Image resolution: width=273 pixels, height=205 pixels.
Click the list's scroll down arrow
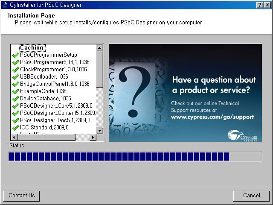(100, 131)
